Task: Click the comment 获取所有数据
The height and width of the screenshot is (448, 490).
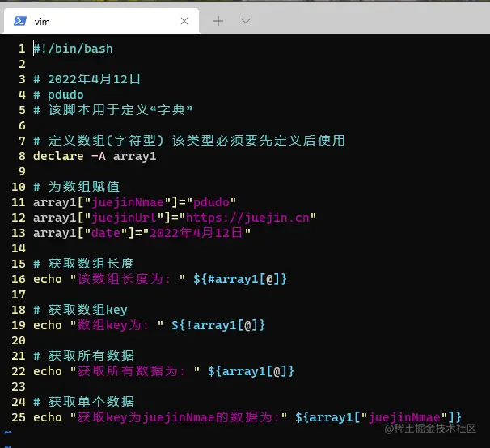Action: 84,356
